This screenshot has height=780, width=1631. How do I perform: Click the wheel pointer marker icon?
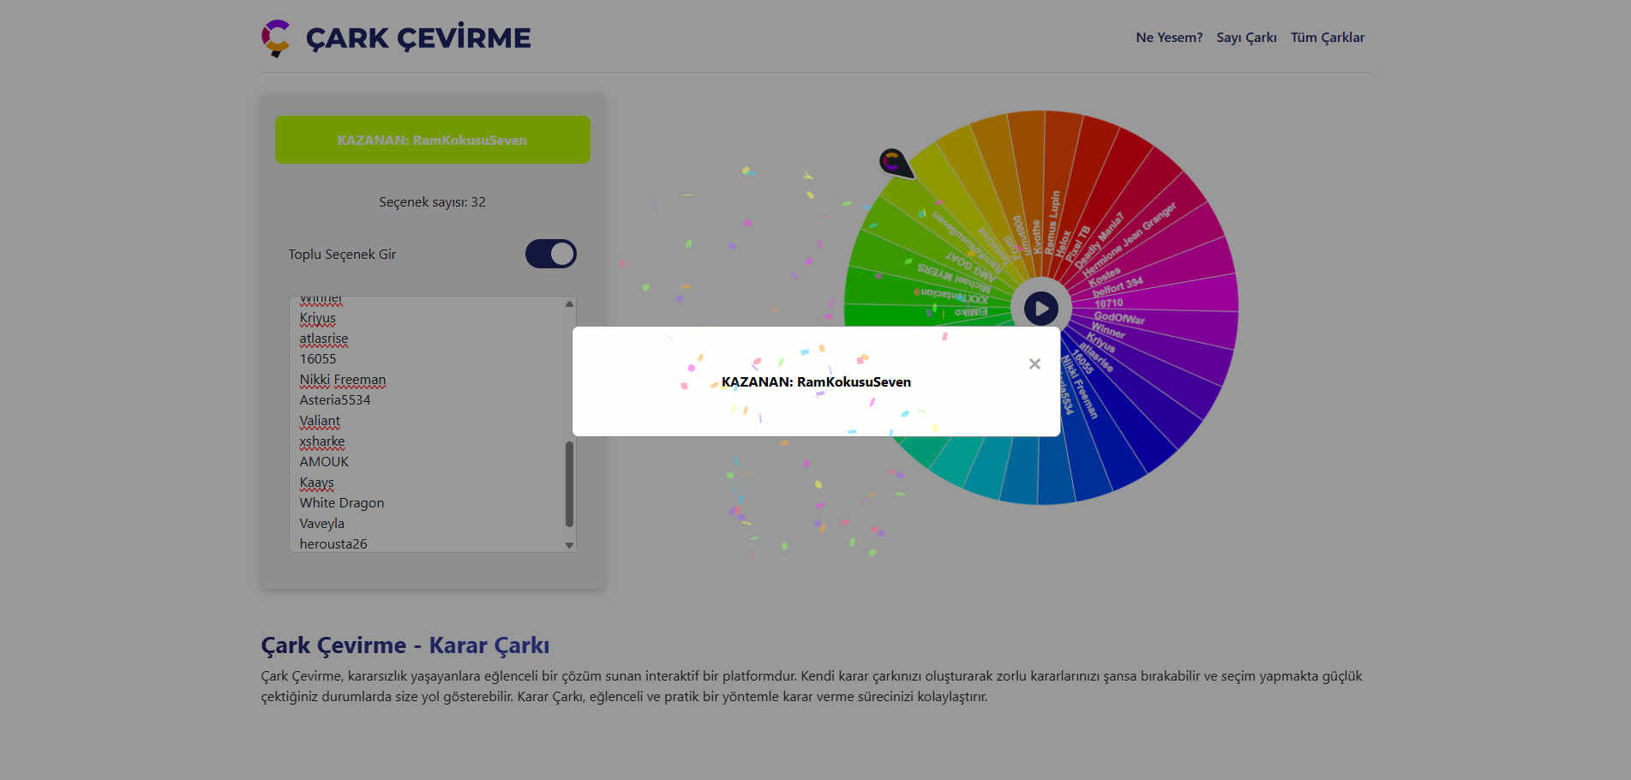pyautogui.click(x=896, y=163)
